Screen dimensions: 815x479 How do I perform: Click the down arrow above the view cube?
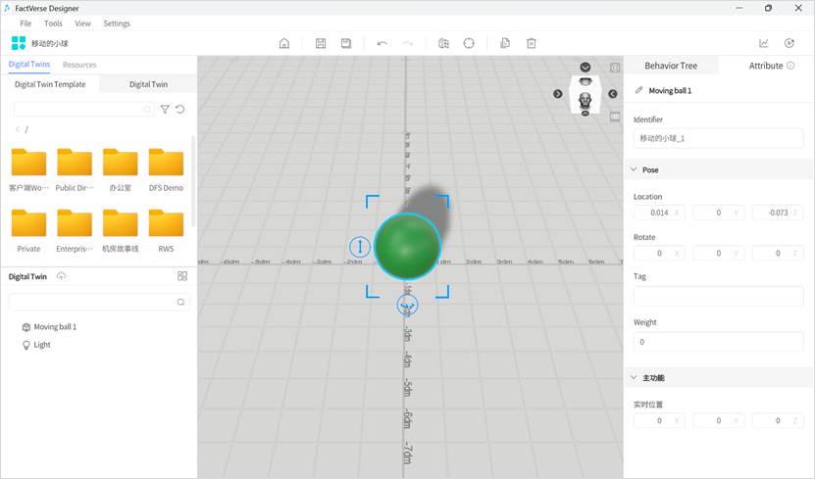coord(586,67)
